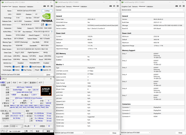Open 关于 tab in CPU-Z
Image resolution: width=186 pixels, height=135 pixels.
[40, 83]
